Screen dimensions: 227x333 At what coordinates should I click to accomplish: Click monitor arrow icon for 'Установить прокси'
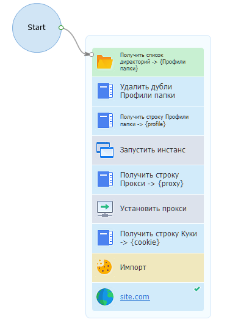tap(105, 209)
